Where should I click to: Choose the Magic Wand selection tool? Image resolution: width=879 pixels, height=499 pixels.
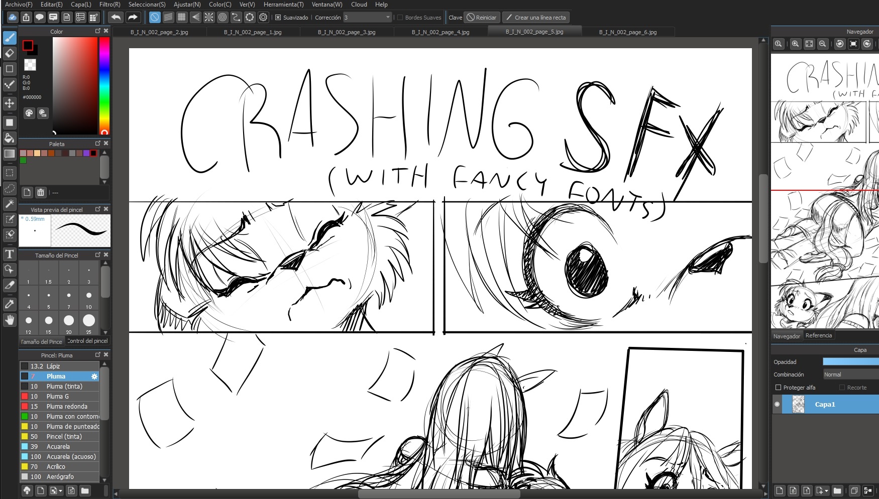[x=10, y=203]
